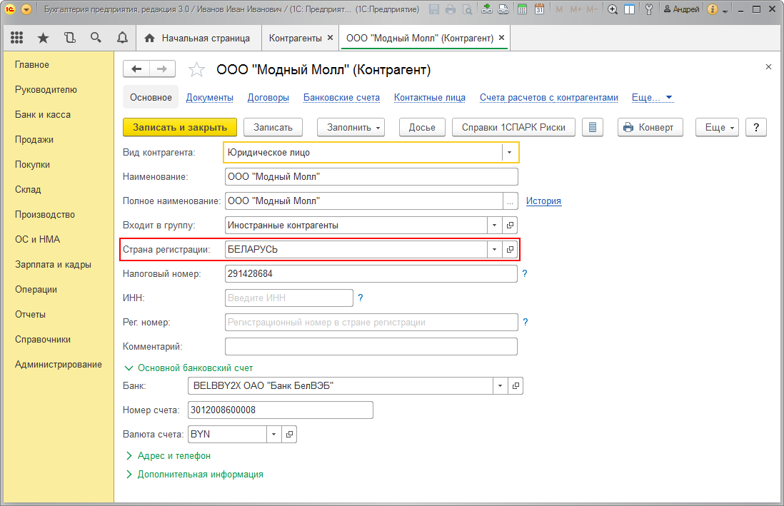Open Вид контрагента dropdown

pyautogui.click(x=510, y=152)
